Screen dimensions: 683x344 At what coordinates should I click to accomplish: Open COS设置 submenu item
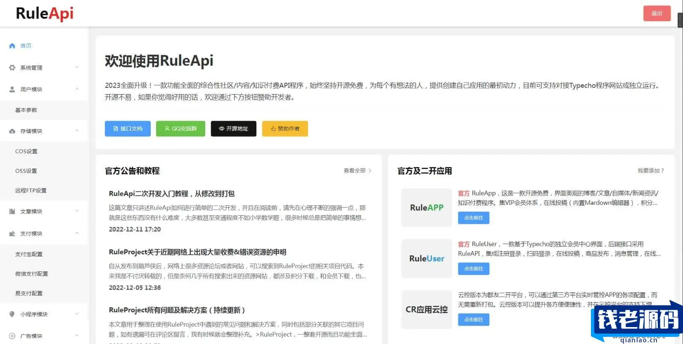pos(26,151)
